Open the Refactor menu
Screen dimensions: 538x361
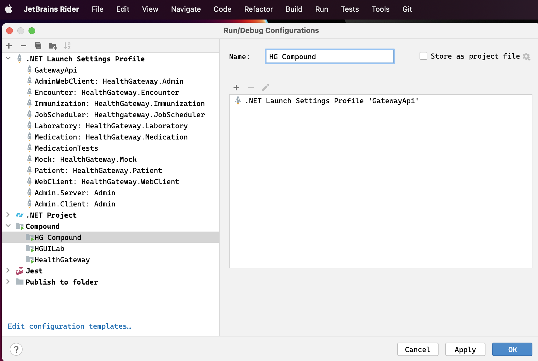(258, 9)
